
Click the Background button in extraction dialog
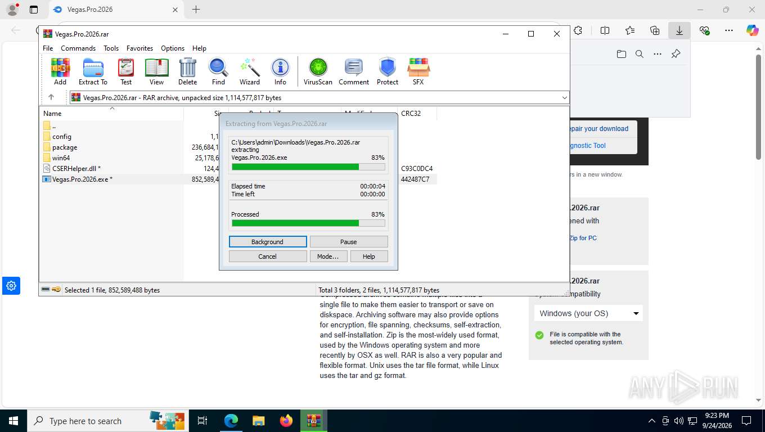pyautogui.click(x=268, y=242)
